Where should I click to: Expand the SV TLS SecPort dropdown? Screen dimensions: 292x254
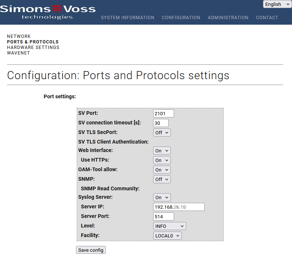(x=162, y=133)
